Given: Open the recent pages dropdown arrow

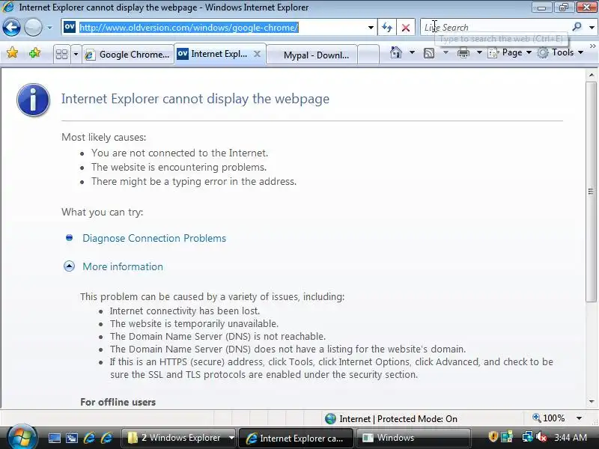Looking at the screenshot, I should click(49, 28).
